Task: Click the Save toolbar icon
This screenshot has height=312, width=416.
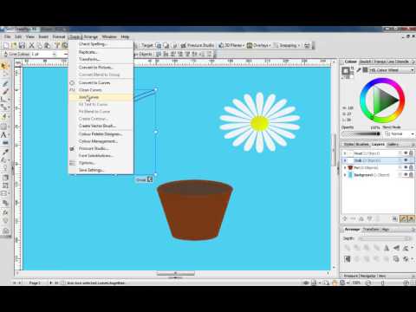Action: [22, 45]
